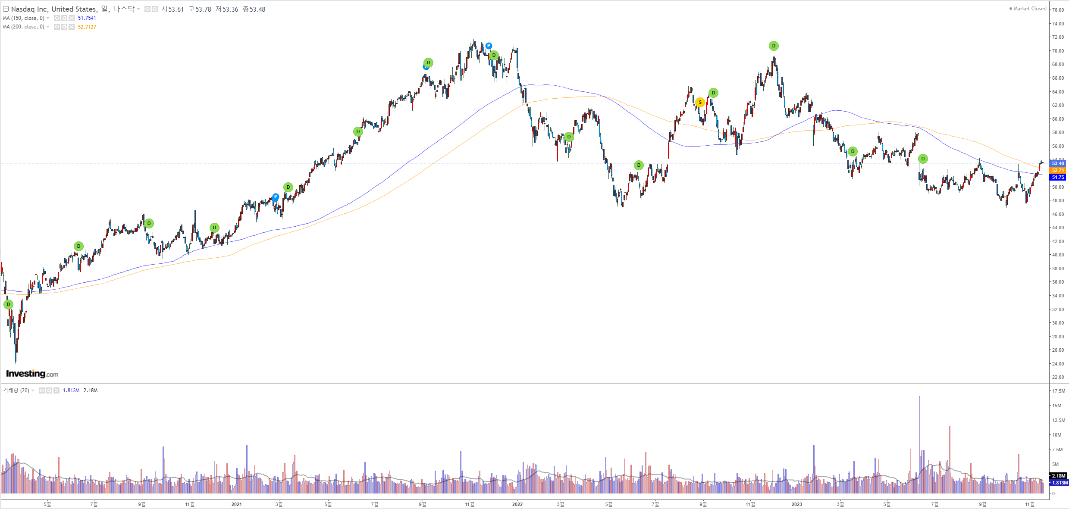1069x509 pixels.
Task: Remove the MA 200 indicator
Action: pos(72,27)
